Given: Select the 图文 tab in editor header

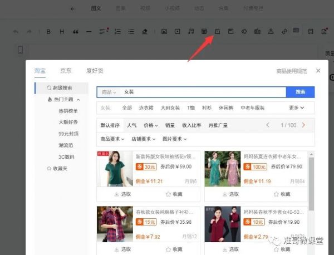Looking at the screenshot, I should 96,8.
